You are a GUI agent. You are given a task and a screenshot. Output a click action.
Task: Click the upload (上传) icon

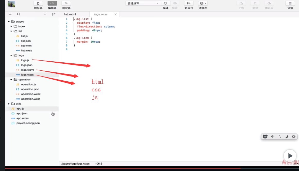(241, 3)
